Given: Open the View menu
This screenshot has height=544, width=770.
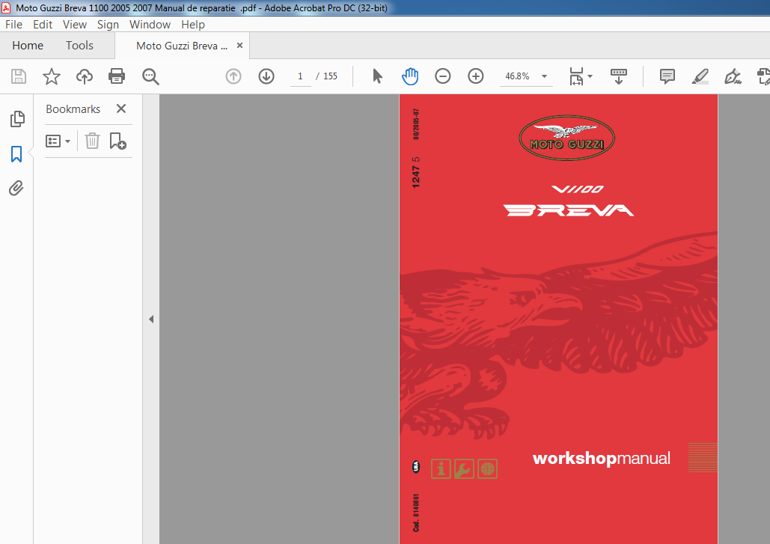Looking at the screenshot, I should [75, 25].
